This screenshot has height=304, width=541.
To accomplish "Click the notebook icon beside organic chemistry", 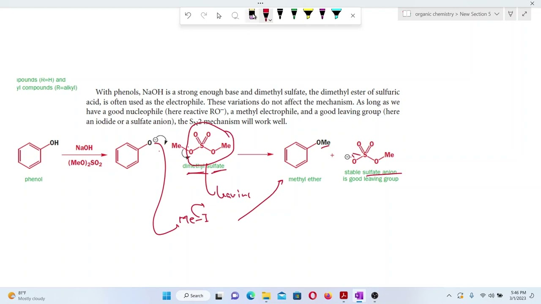I will click(407, 14).
